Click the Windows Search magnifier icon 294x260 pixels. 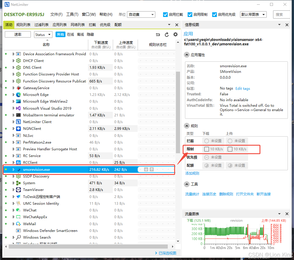(x=18, y=237)
